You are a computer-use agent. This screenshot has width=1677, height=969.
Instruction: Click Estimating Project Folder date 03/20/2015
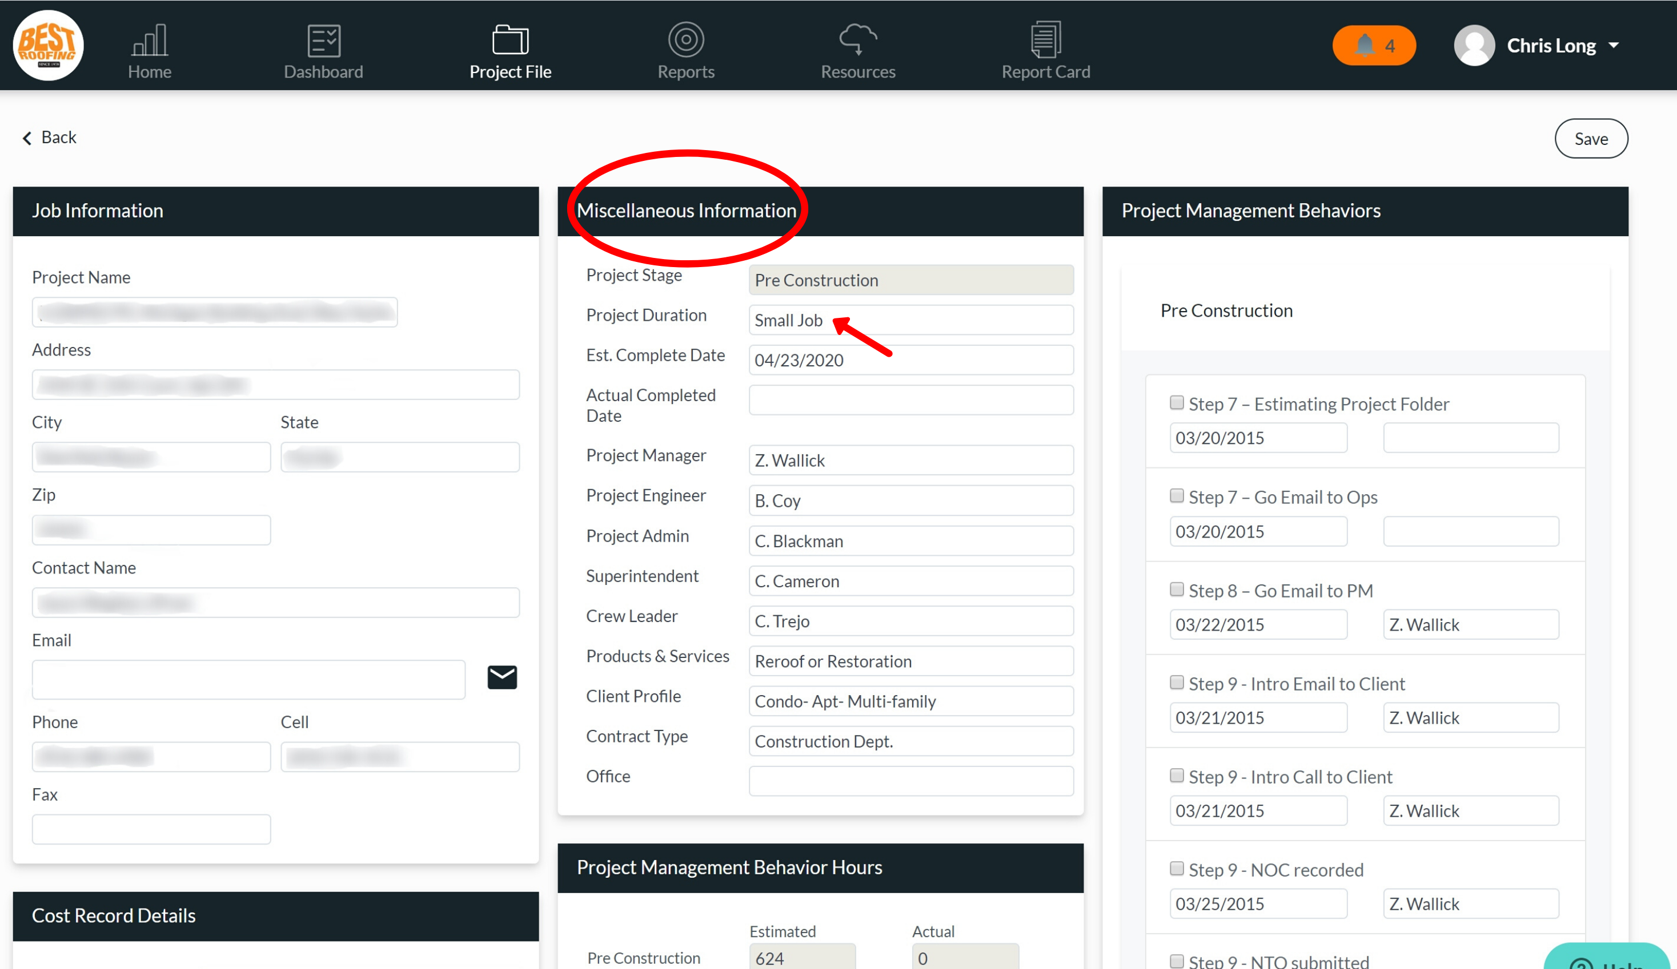pyautogui.click(x=1258, y=438)
